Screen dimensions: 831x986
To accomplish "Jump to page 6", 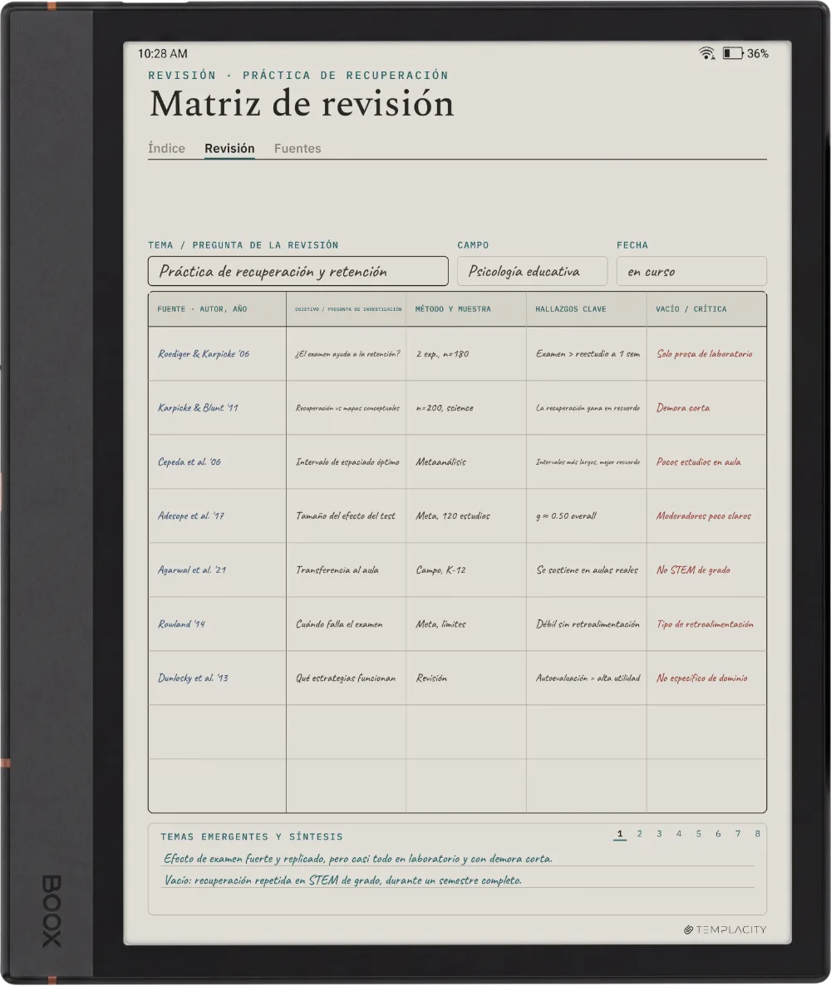I will (x=718, y=834).
